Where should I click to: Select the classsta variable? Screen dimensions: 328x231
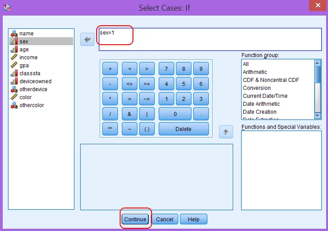pyautogui.click(x=41, y=73)
